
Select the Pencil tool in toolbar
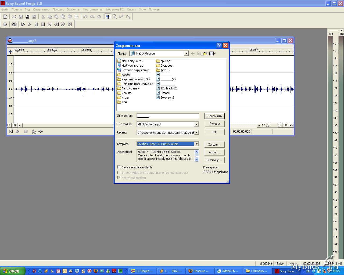point(121,17)
